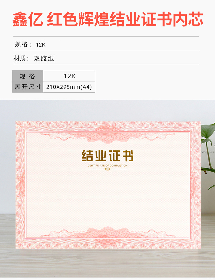Click the 材质 双胶纸 material line
This screenshot has height=280, width=215.
point(34,58)
